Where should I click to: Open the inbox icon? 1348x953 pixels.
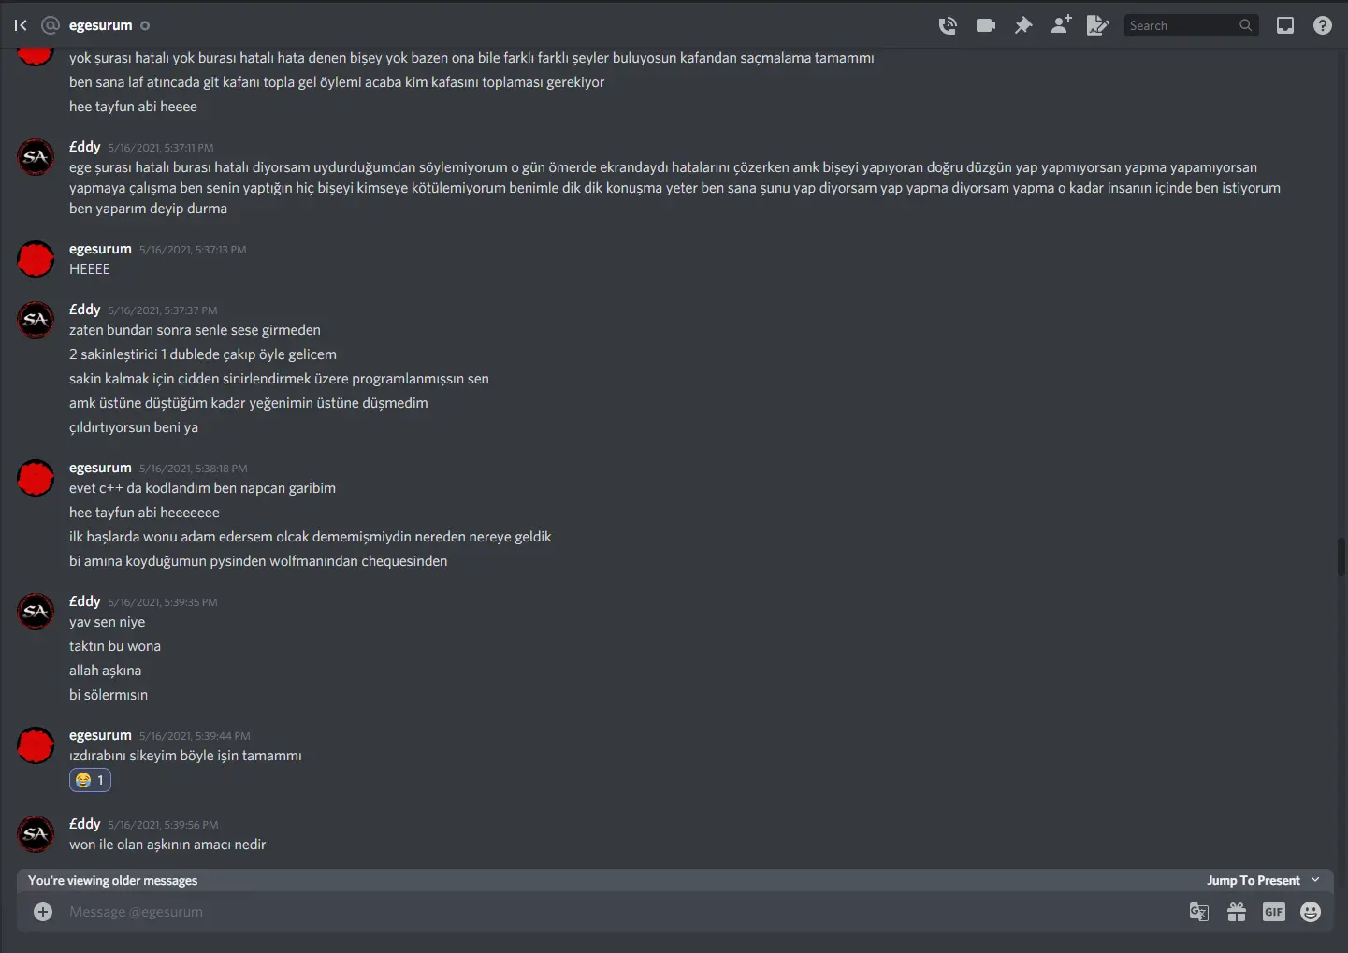[x=1285, y=25]
